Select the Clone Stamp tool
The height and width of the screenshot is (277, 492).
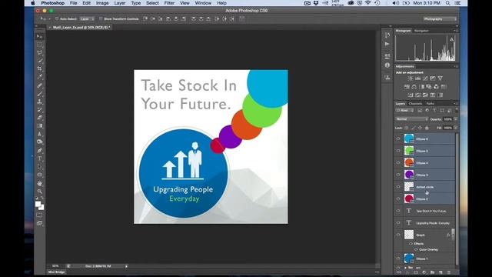click(39, 102)
